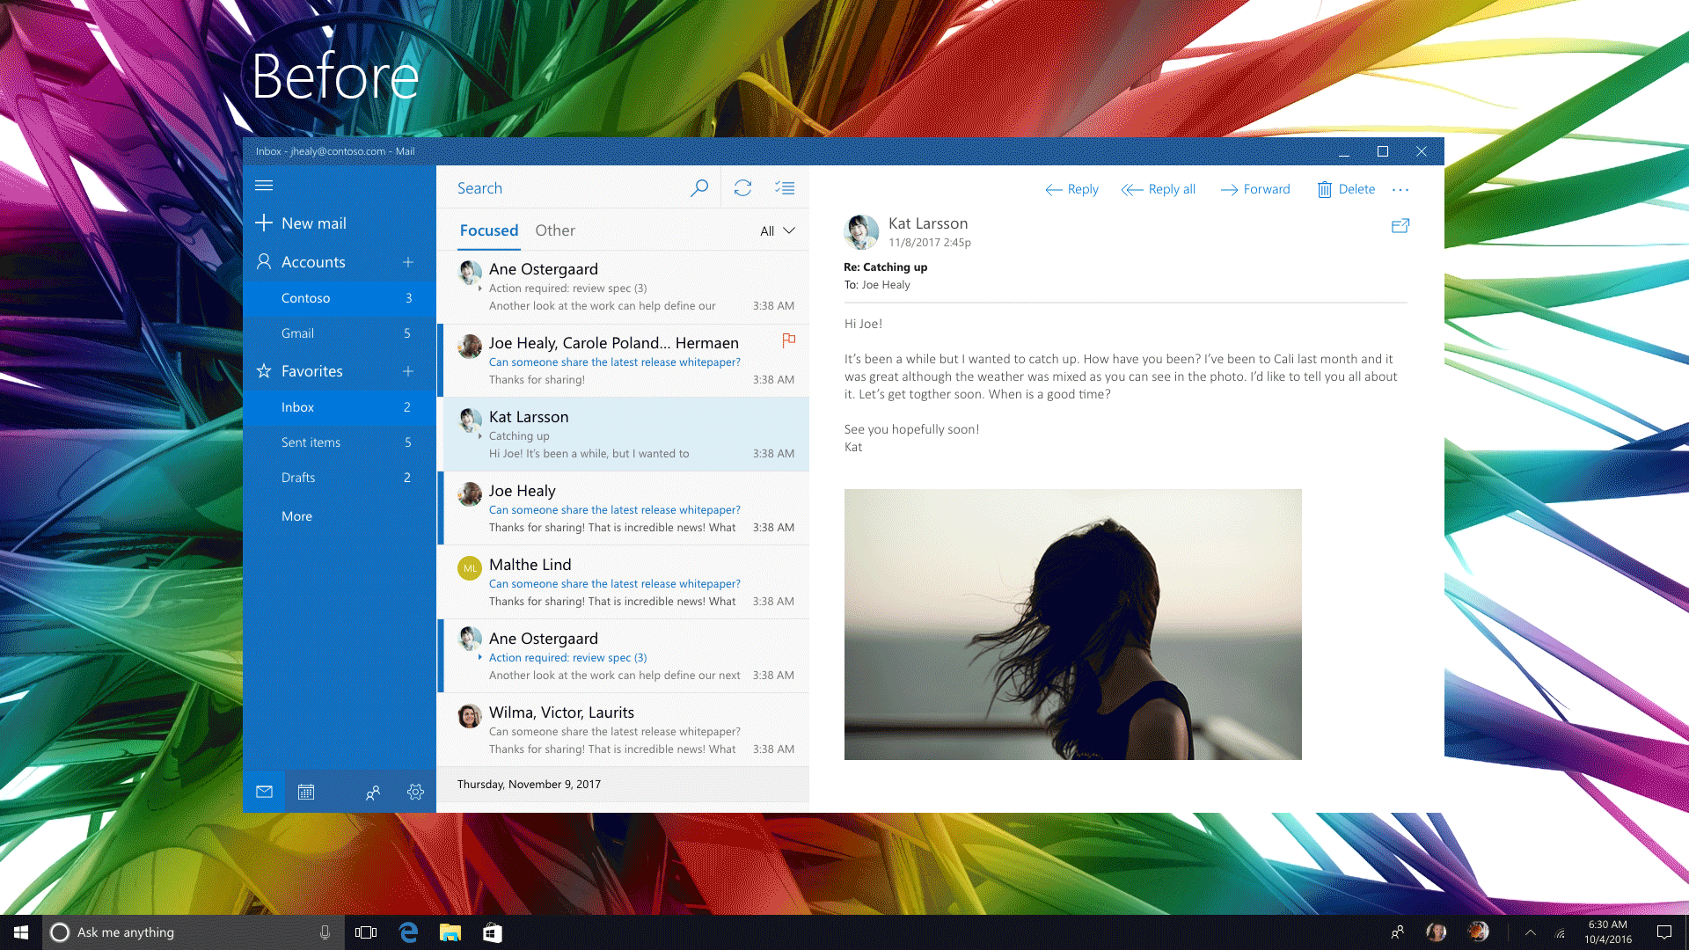Screen dimensions: 1689x950
Task: Click the photo attachment in email
Action: coord(1072,625)
